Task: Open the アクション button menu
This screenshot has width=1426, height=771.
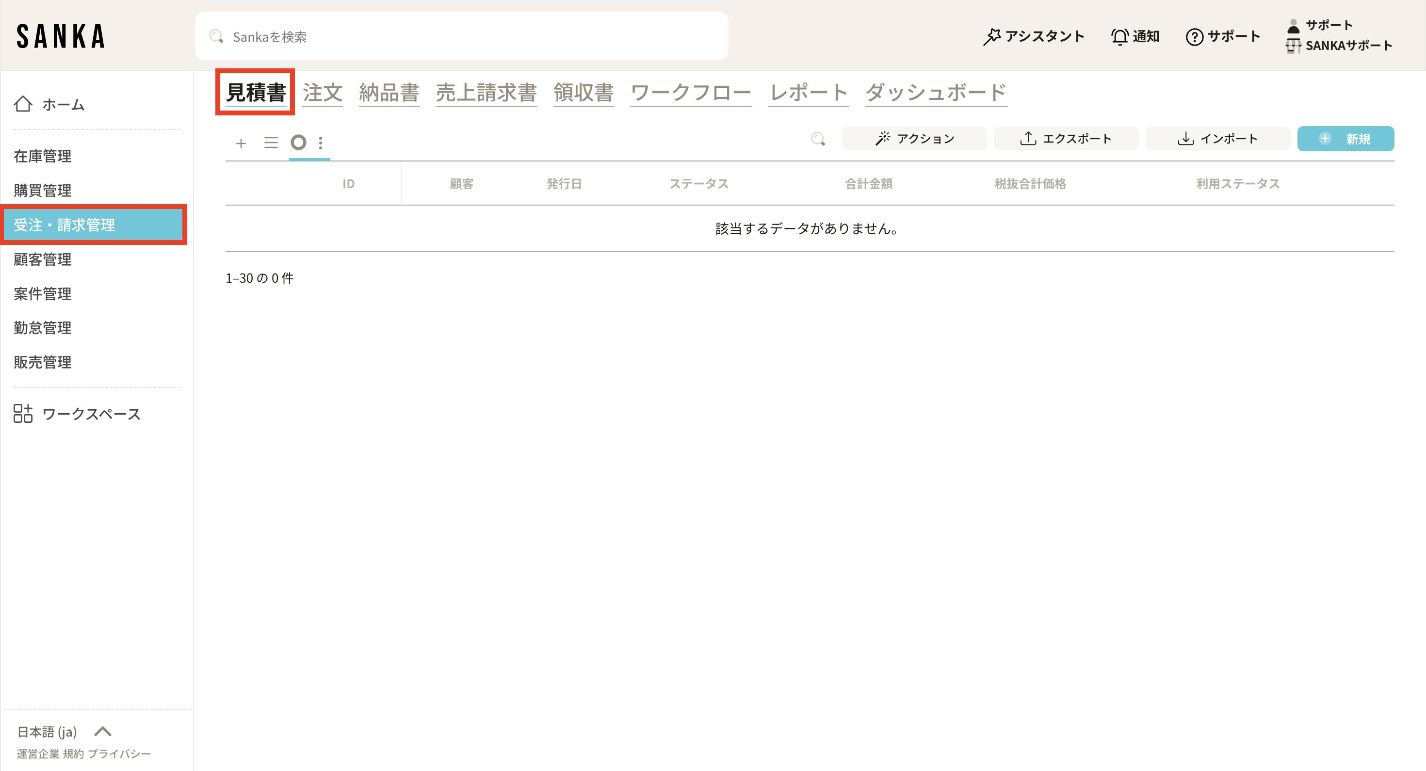Action: point(914,138)
